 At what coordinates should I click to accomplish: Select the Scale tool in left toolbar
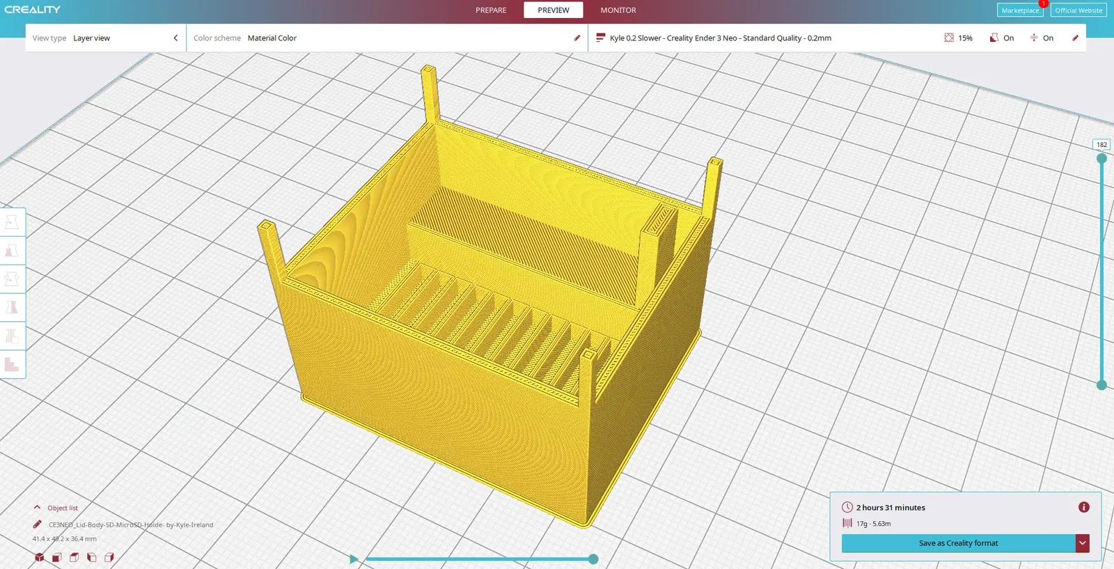click(x=12, y=251)
